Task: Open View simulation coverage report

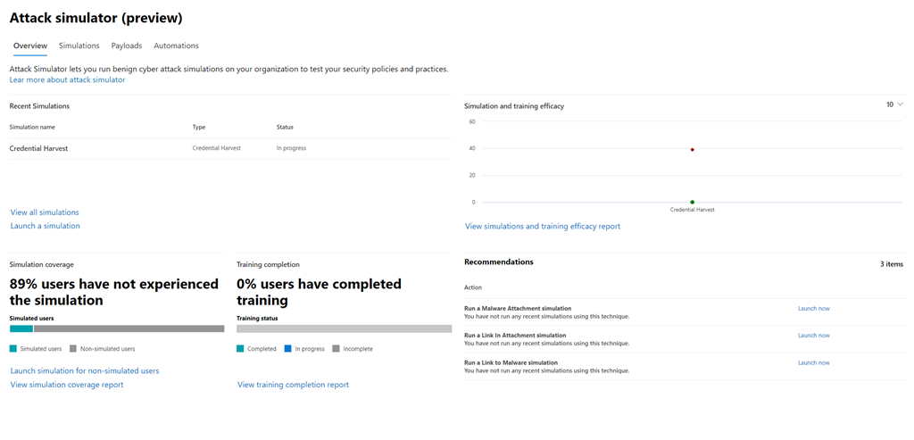Action: 67,385
